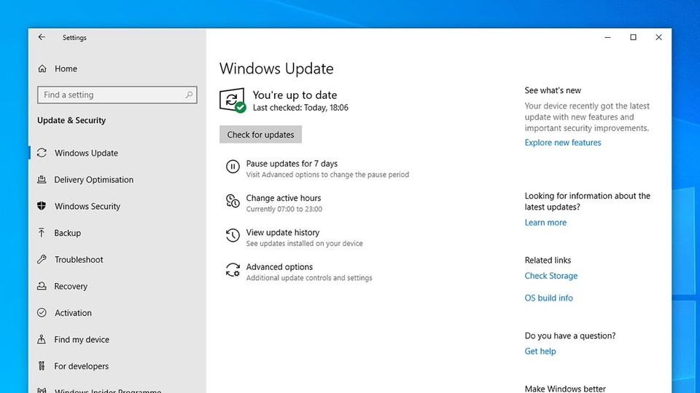Click the For developers tools icon

(42, 366)
